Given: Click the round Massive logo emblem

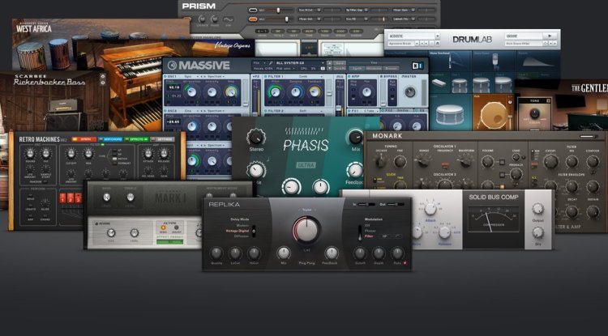Looking at the screenshot, I should pos(172,65).
